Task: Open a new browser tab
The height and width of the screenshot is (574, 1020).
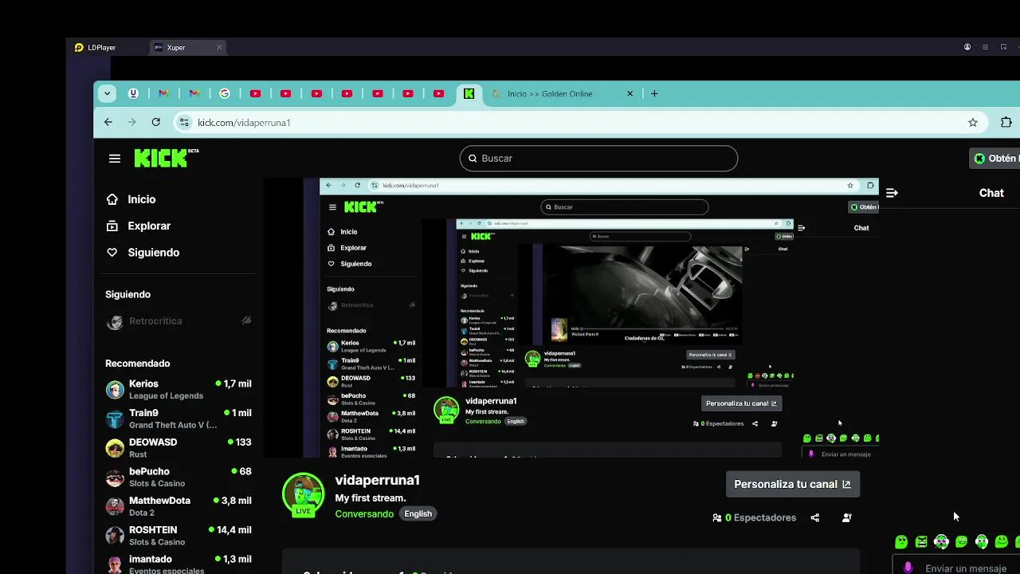Action: click(654, 93)
